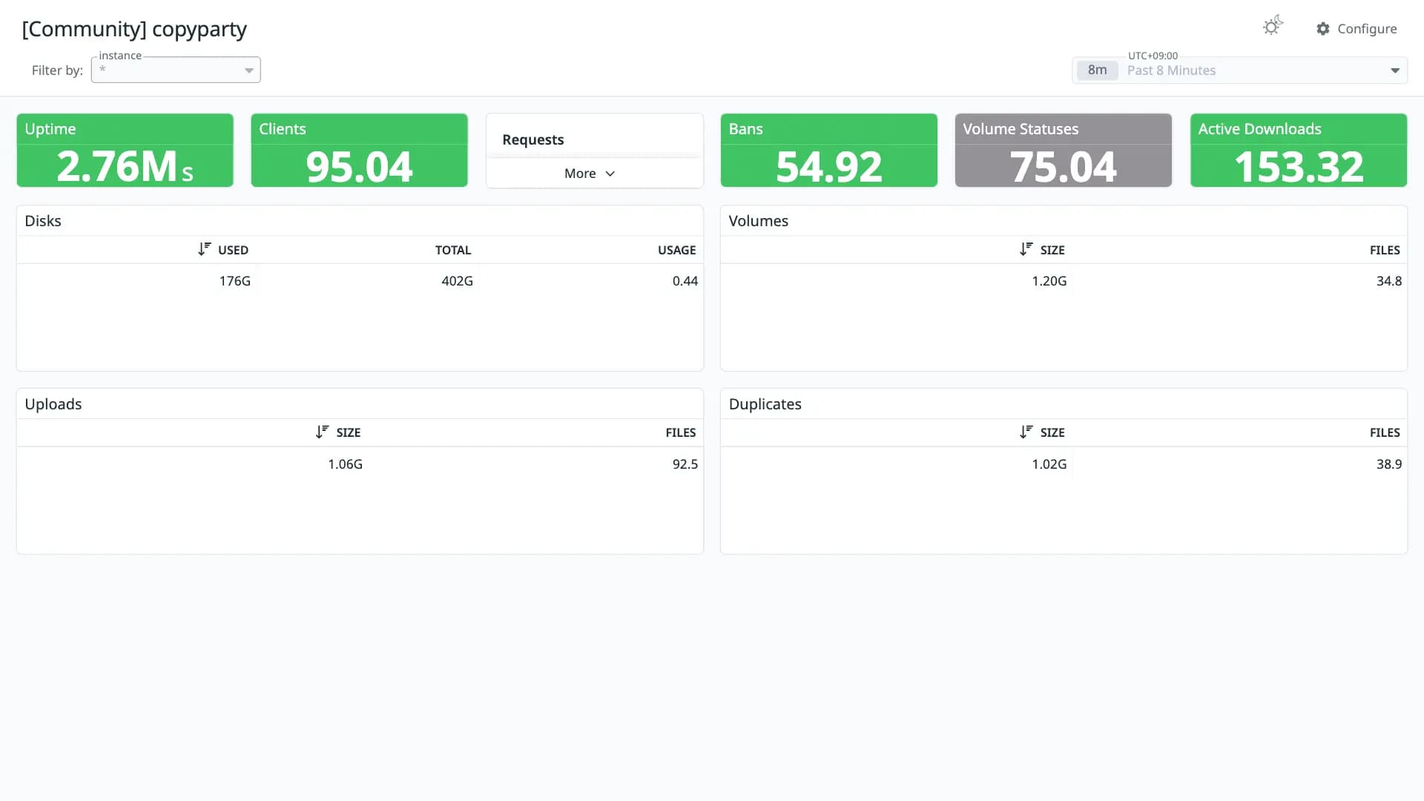The height and width of the screenshot is (801, 1424).
Task: Click the [Community] copyparty dashboard title
Action: tap(134, 29)
